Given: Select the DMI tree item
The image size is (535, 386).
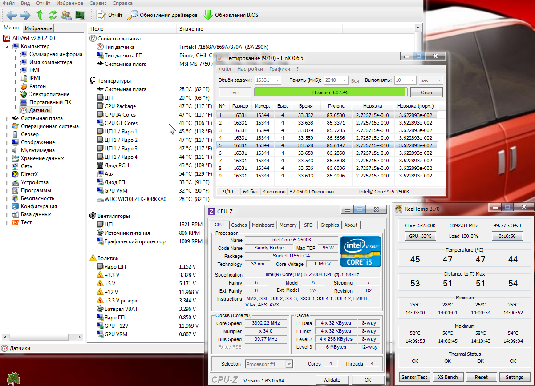Looking at the screenshot, I should pos(30,70).
